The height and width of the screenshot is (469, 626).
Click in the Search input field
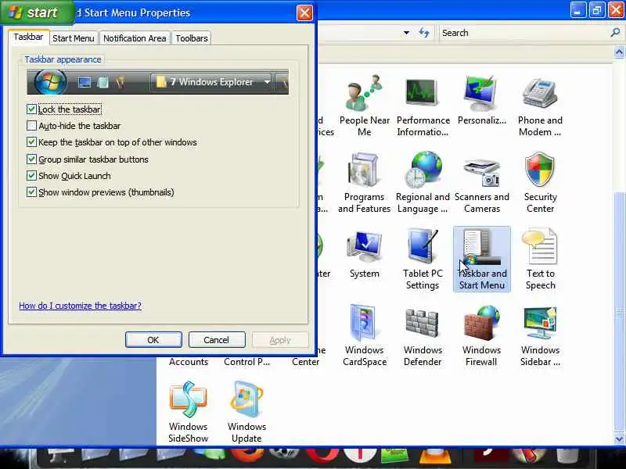click(x=524, y=33)
